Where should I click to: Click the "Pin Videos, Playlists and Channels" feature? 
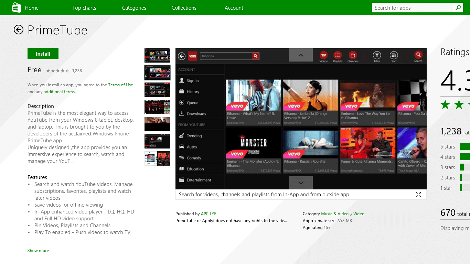(72, 225)
